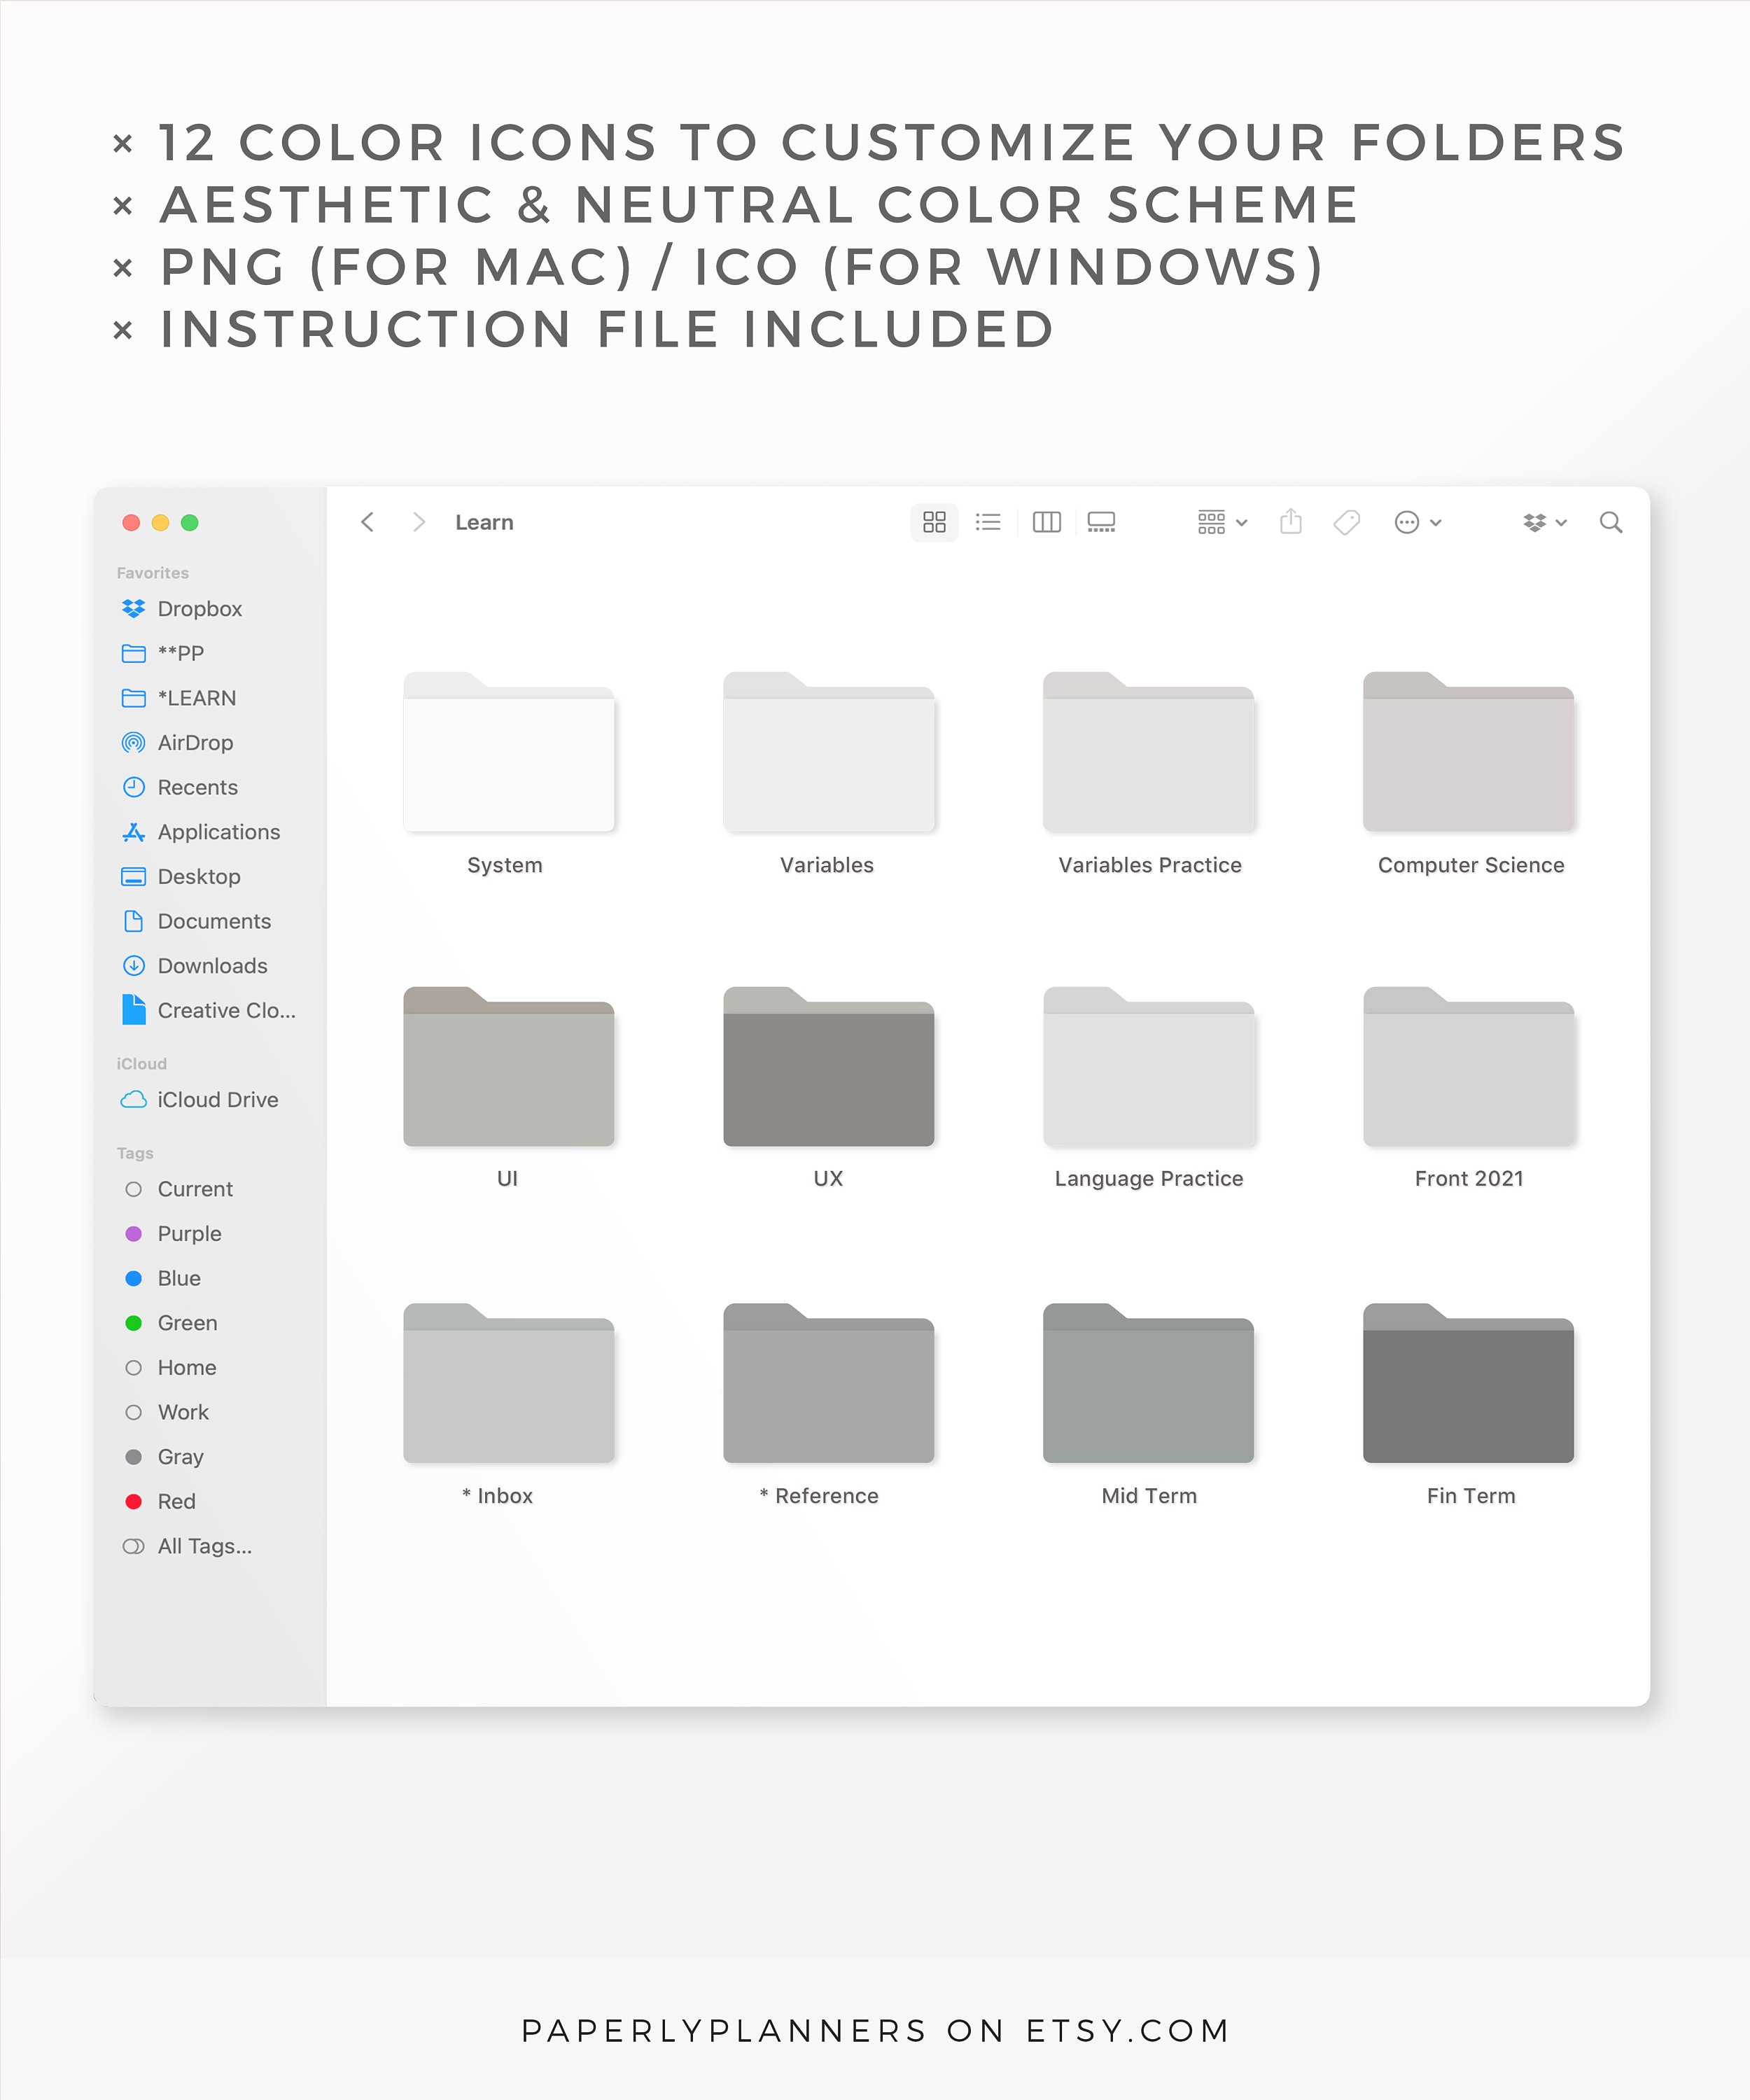Open the Dropbox status dropdown
Image resolution: width=1750 pixels, height=2100 pixels.
click(x=1542, y=522)
